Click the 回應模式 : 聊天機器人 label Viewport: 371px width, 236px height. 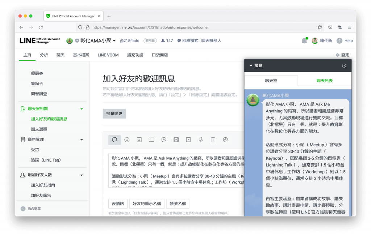click(199, 40)
